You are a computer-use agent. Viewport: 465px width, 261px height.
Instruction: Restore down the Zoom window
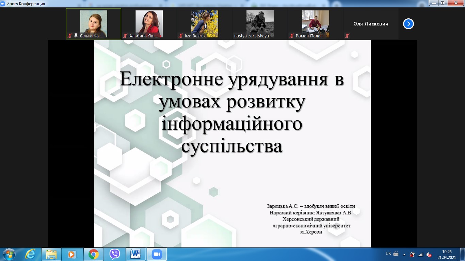coord(443,3)
